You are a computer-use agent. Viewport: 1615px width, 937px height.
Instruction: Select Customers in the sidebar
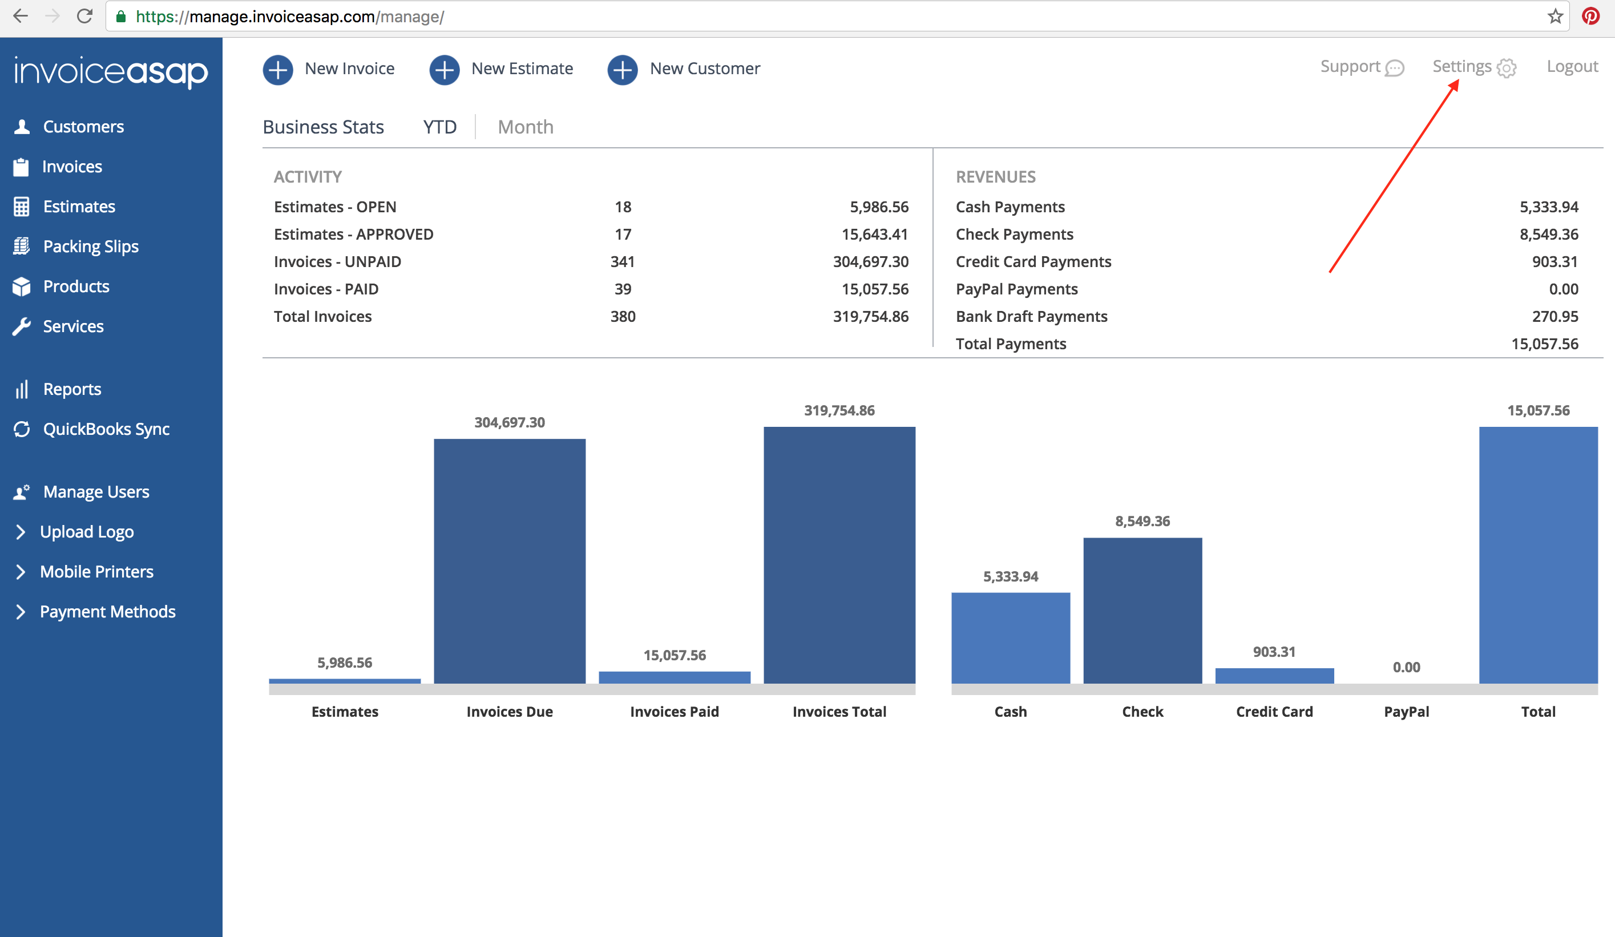(83, 126)
